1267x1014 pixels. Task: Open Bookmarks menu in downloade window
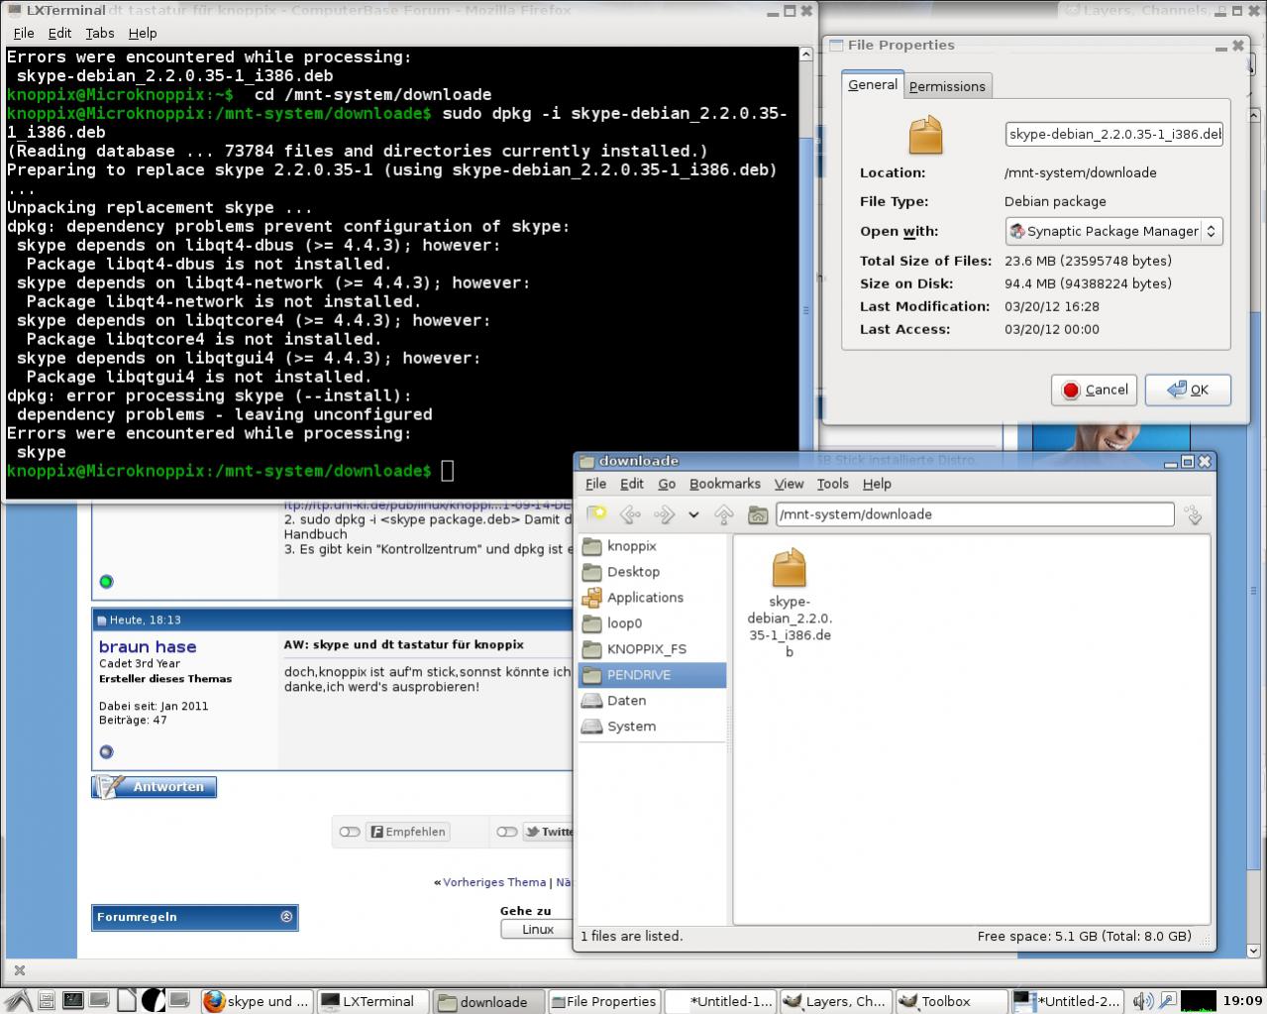point(725,484)
